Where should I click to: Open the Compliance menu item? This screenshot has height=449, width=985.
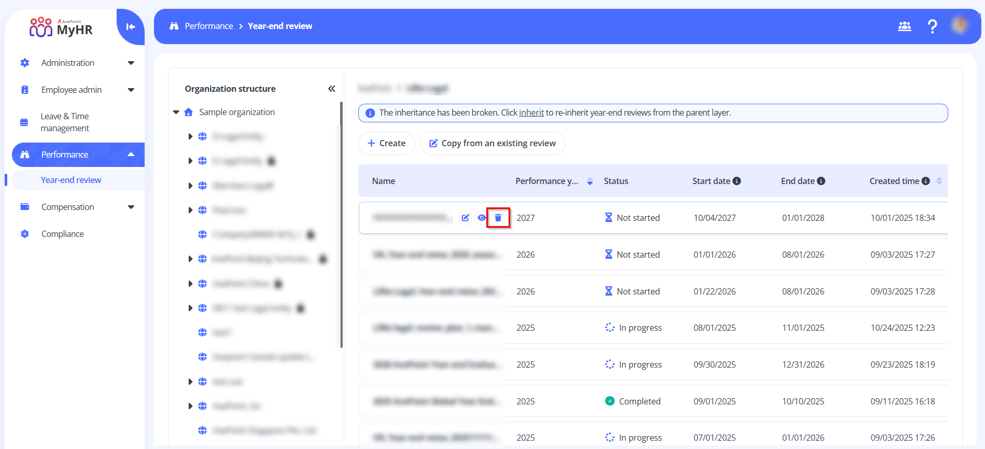click(x=62, y=234)
